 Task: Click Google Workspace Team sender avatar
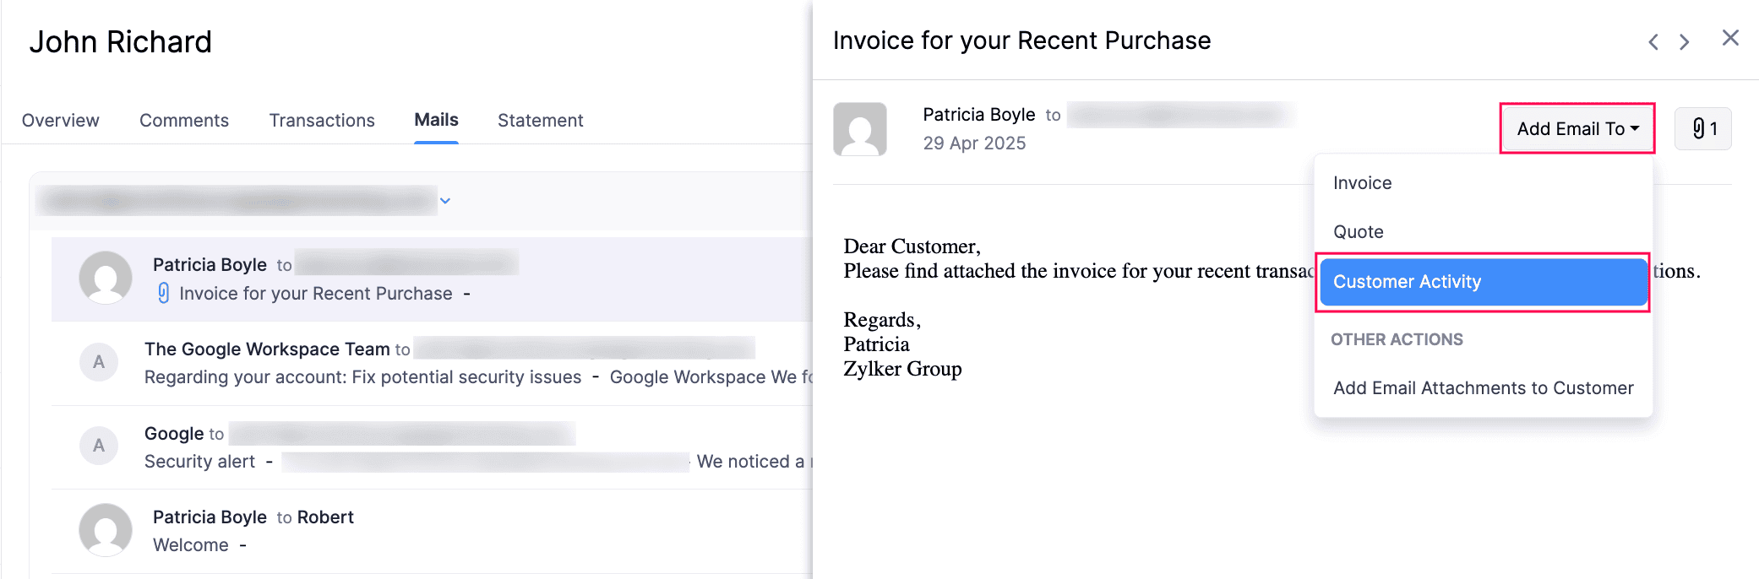pos(99,362)
